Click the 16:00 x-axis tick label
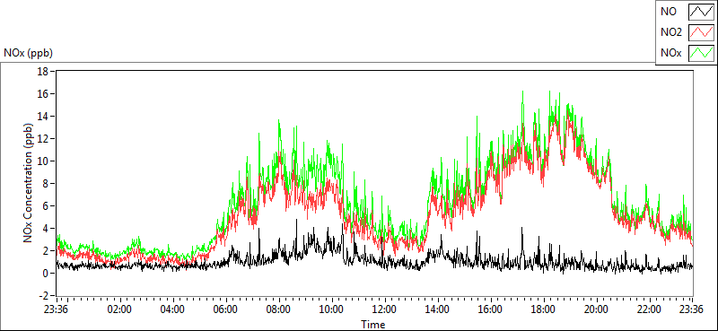718x331 pixels. 490,309
